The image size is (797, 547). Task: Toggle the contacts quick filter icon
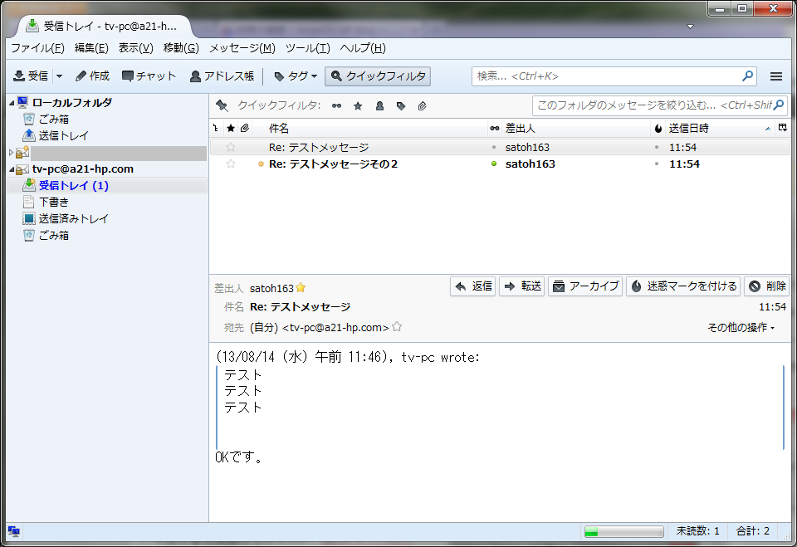click(x=379, y=105)
